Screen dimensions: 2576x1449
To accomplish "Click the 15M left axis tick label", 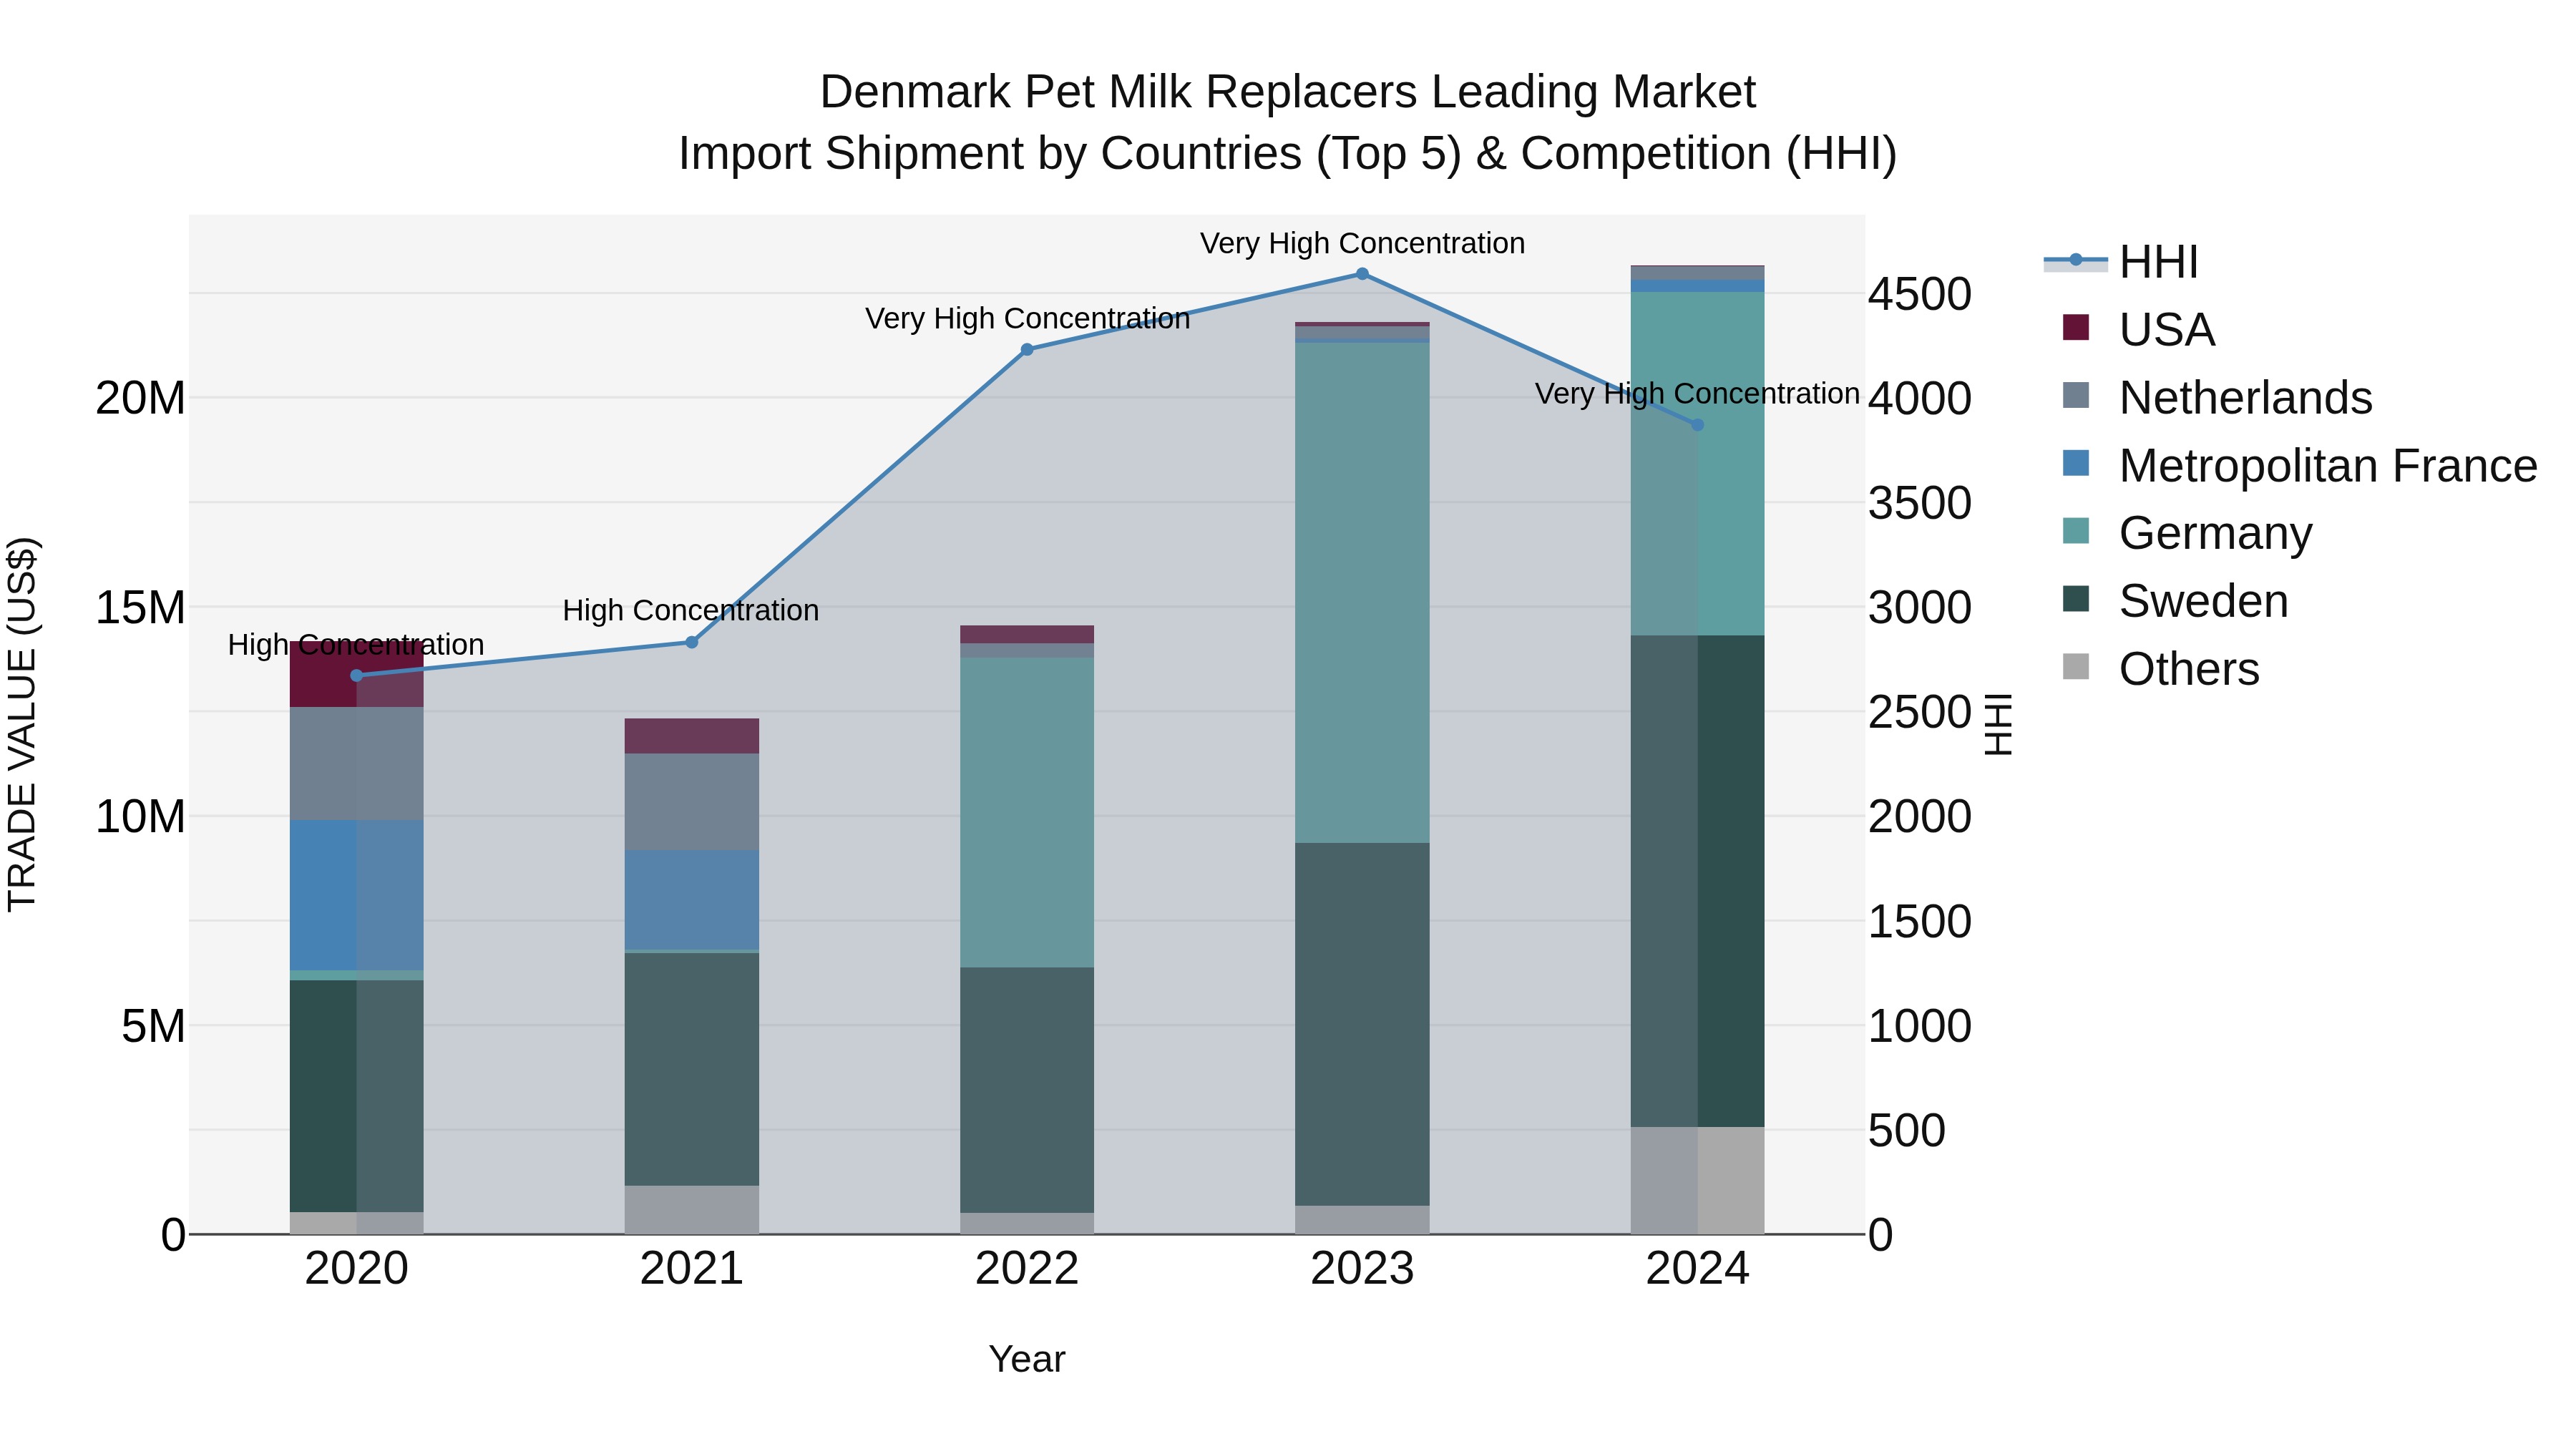I will coord(141,608).
